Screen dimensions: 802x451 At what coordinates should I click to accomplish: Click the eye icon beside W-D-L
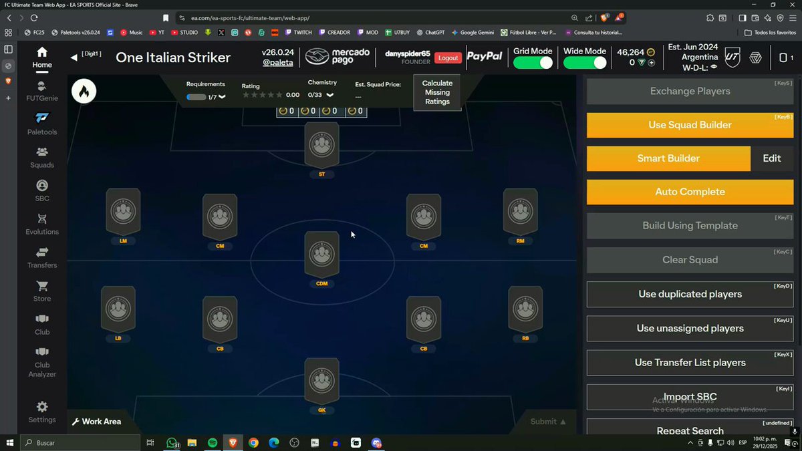pos(714,67)
